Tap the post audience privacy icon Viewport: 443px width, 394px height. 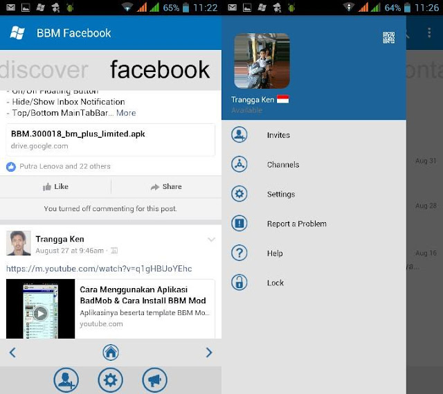click(114, 251)
